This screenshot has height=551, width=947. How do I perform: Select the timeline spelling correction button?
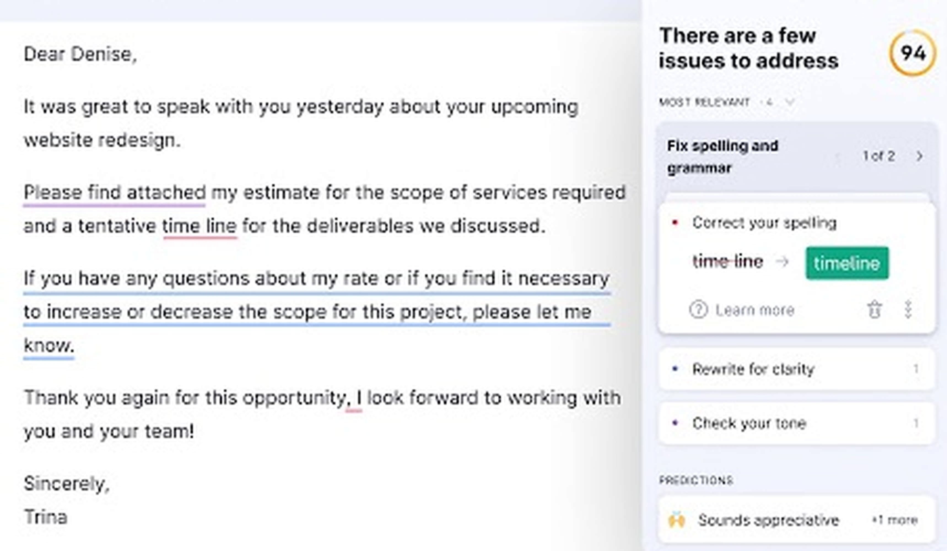pos(847,262)
